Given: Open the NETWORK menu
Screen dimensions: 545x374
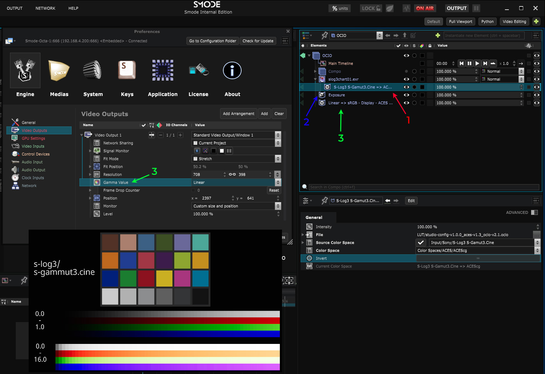Looking at the screenshot, I should pyautogui.click(x=45, y=8).
